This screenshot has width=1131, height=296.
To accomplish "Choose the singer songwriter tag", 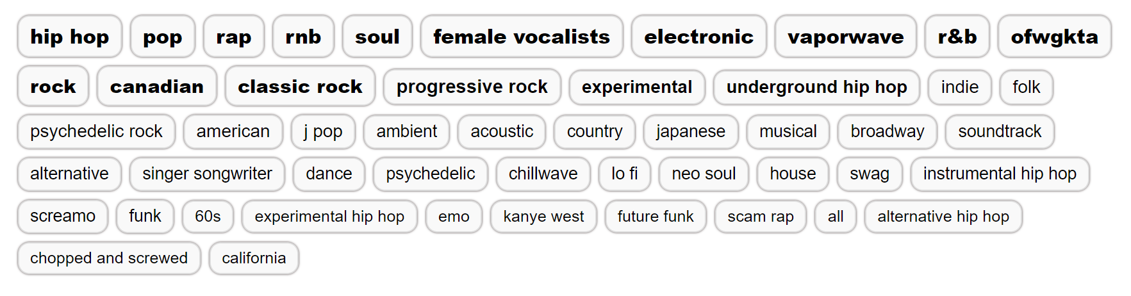I will [207, 174].
